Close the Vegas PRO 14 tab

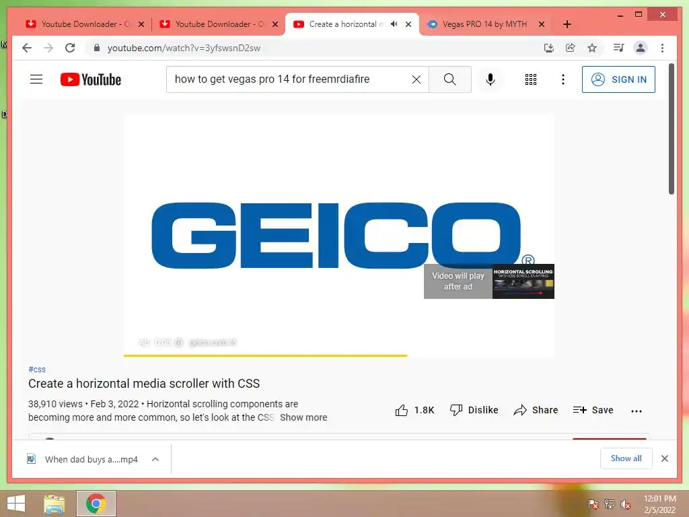click(x=542, y=24)
